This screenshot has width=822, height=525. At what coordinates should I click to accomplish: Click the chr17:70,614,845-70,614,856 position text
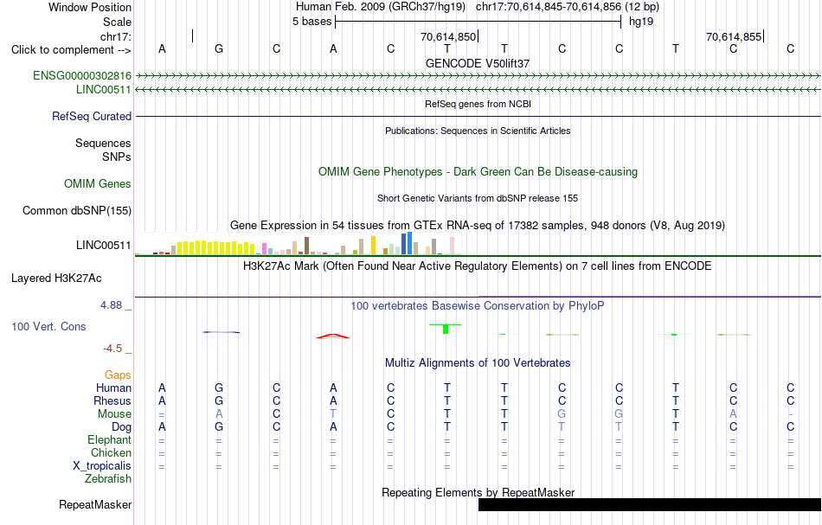pos(549,7)
